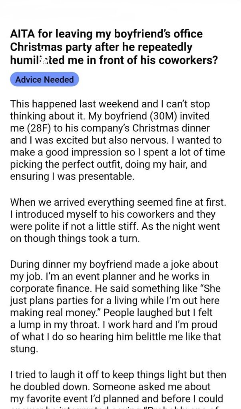Select the single word "stung."

[x=23, y=348]
